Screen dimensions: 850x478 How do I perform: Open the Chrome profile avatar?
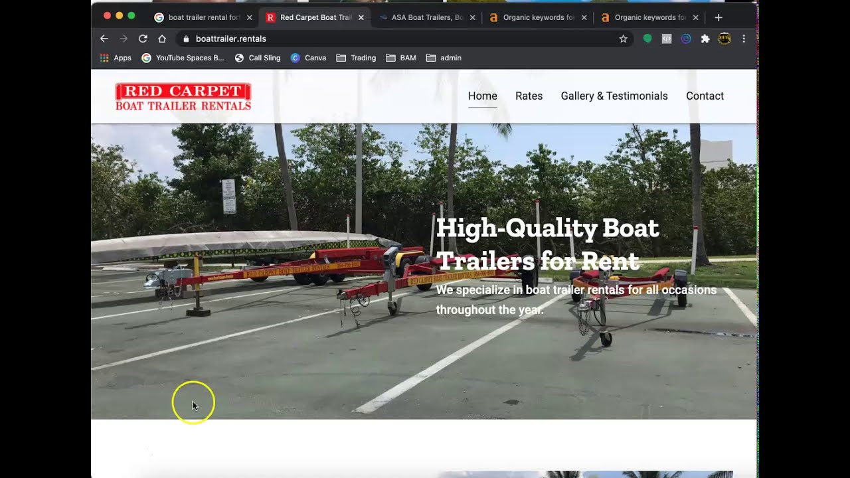724,39
